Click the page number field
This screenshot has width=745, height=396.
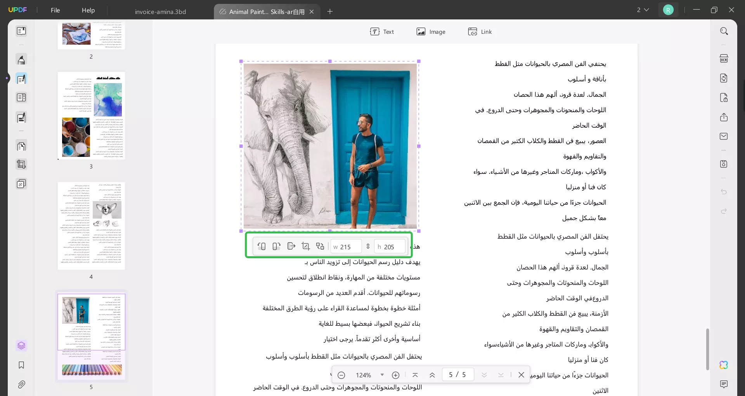[x=458, y=375]
